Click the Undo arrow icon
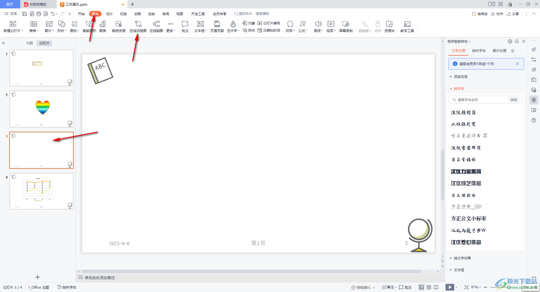 click(53, 14)
